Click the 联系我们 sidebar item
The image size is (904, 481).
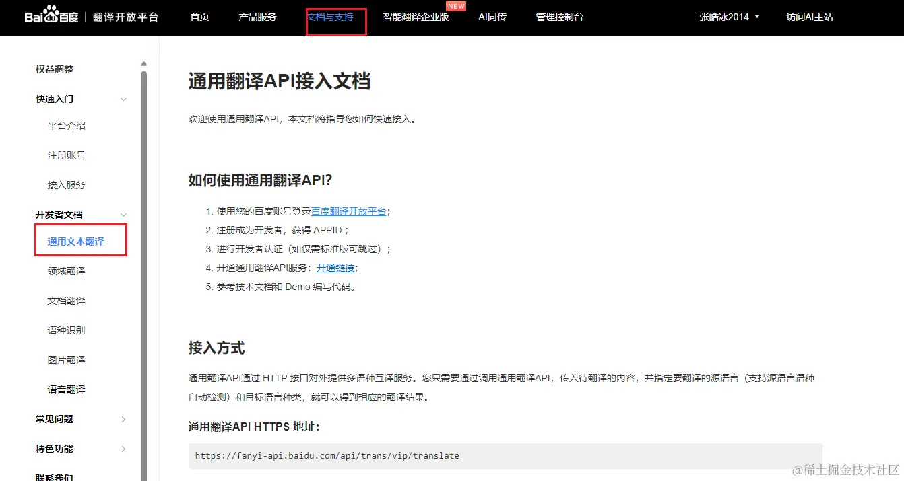point(55,477)
